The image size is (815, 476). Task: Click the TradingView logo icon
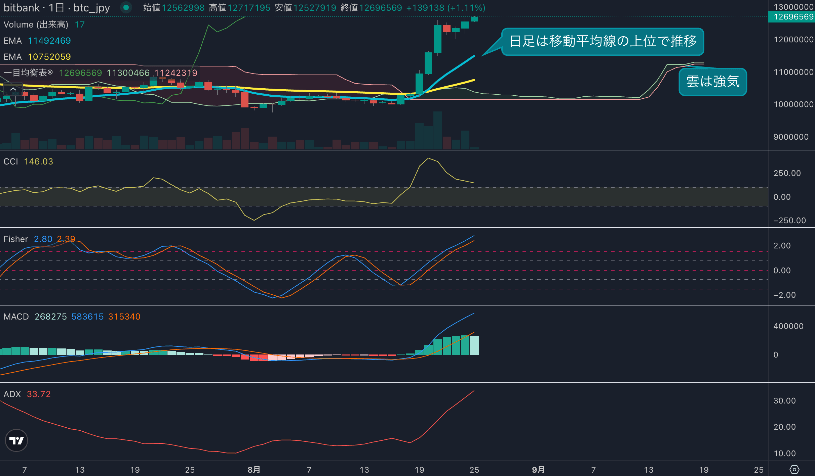16,440
